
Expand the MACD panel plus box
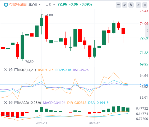tap(16, 103)
